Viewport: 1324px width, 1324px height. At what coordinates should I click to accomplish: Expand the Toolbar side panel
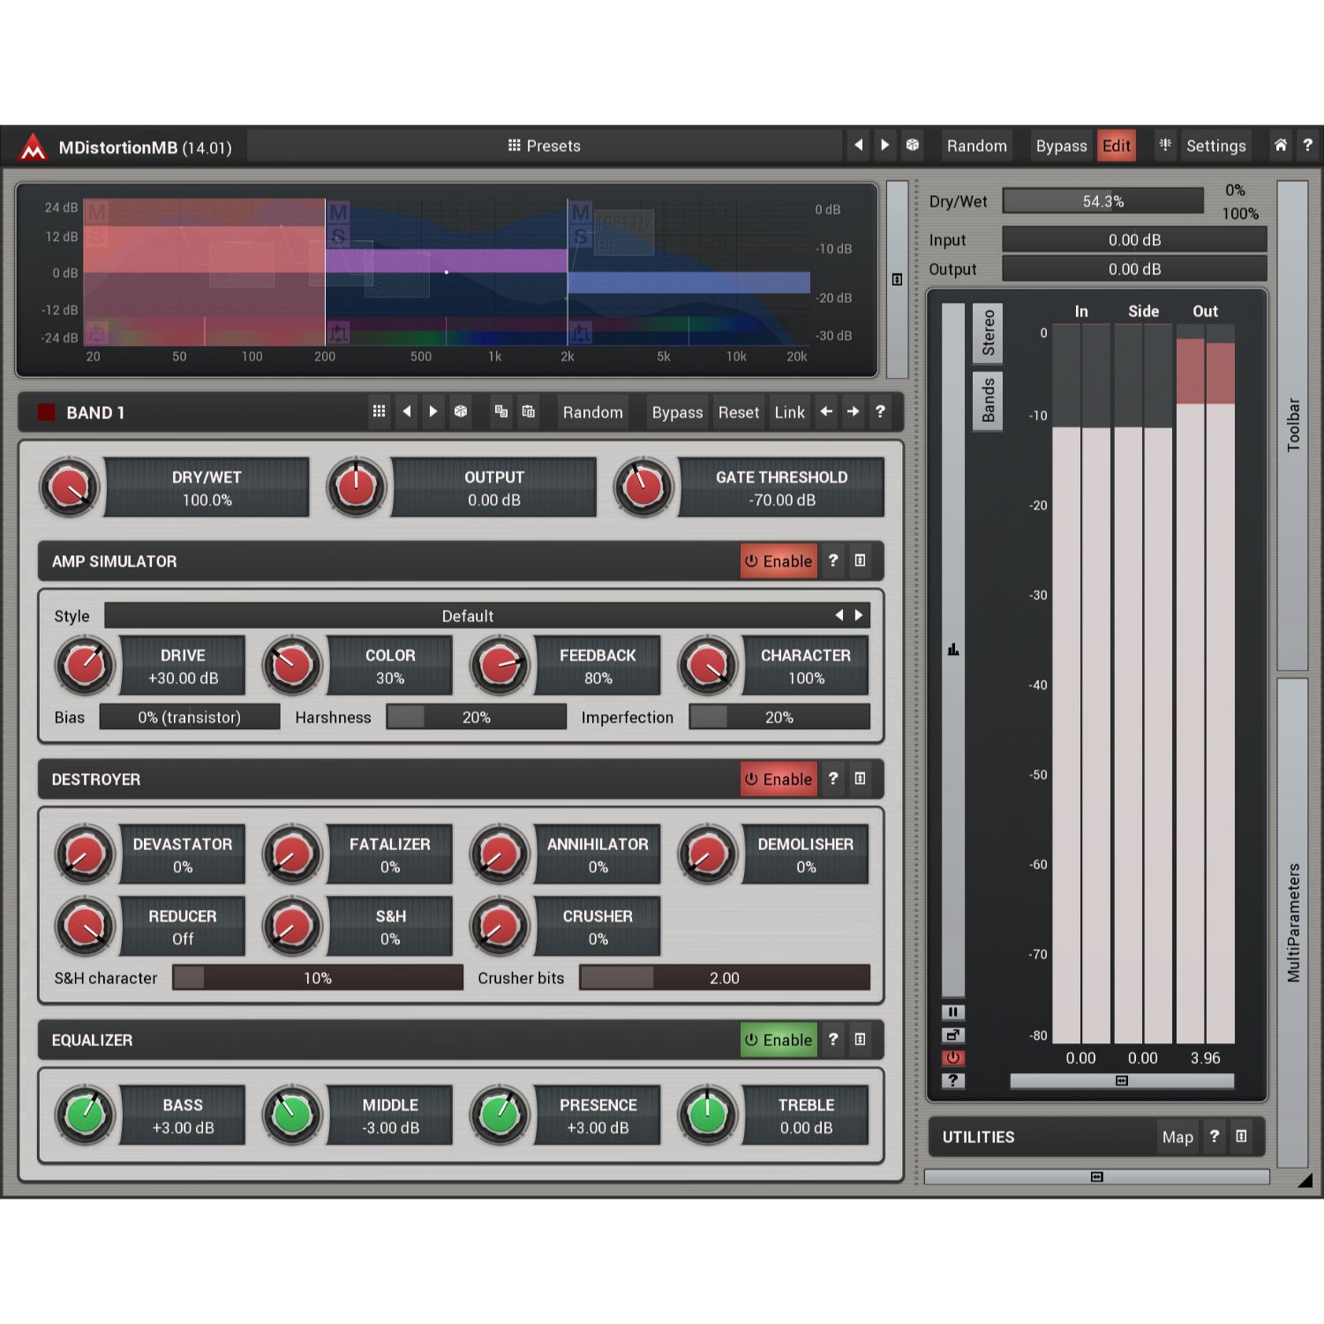click(1293, 425)
